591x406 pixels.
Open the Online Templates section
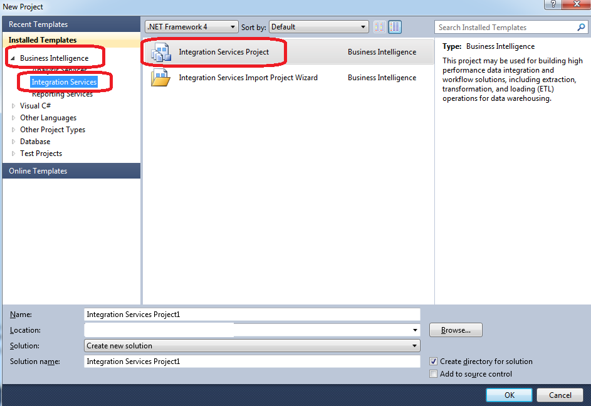point(71,171)
